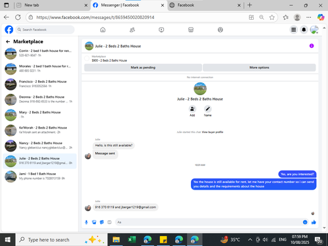Screen dimensions: 328x246
Task: Open the GIF picker icon
Action: click(110, 222)
